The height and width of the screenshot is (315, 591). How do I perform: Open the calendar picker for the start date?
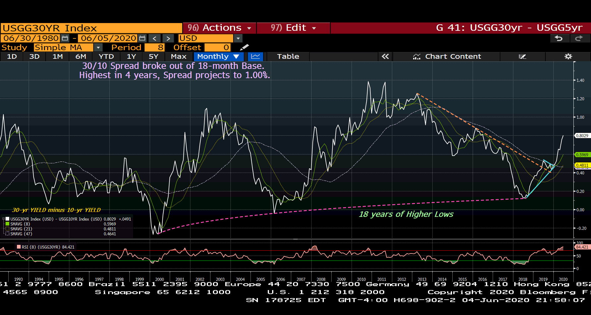click(64, 38)
